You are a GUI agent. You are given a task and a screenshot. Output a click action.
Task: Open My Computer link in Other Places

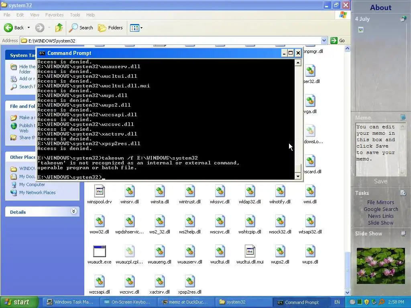tap(32, 184)
